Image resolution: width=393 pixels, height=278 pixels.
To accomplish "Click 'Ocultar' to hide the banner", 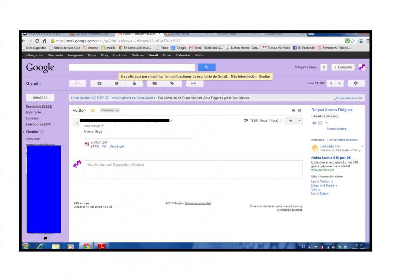I will tap(264, 76).
